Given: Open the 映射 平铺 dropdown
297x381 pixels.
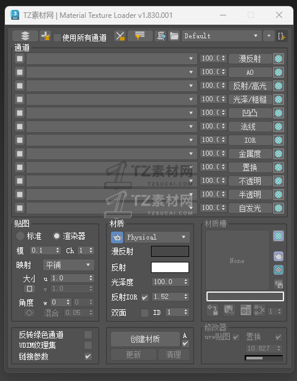Looking at the screenshot, I should [68, 265].
